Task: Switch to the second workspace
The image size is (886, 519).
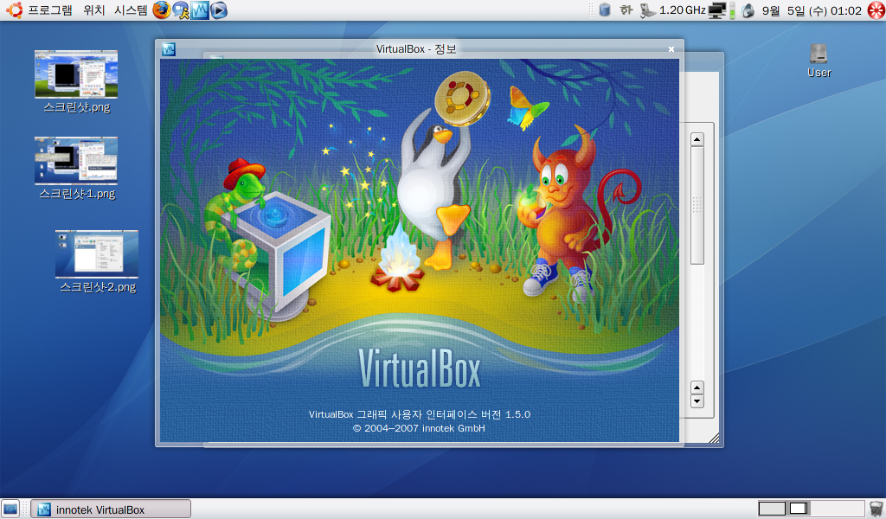Action: pyautogui.click(x=799, y=509)
